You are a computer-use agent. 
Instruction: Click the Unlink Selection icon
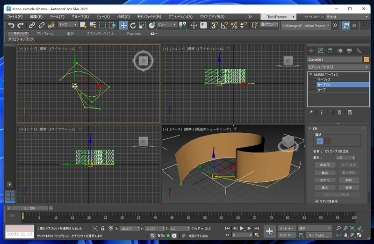41,25
